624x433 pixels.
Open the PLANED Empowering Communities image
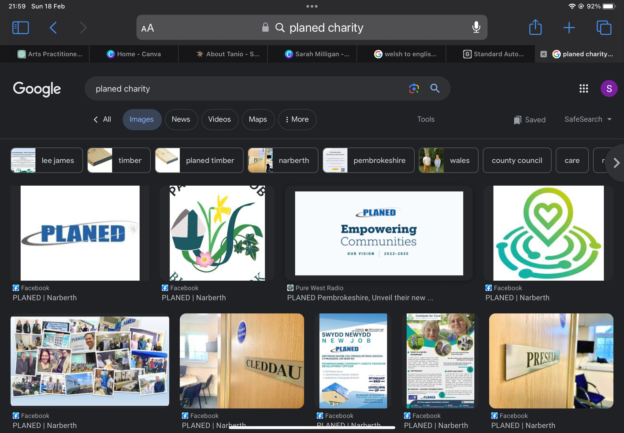click(x=379, y=233)
